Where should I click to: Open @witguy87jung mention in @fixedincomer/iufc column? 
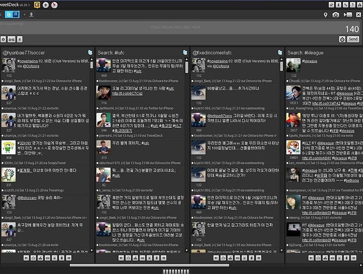[x=219, y=116]
